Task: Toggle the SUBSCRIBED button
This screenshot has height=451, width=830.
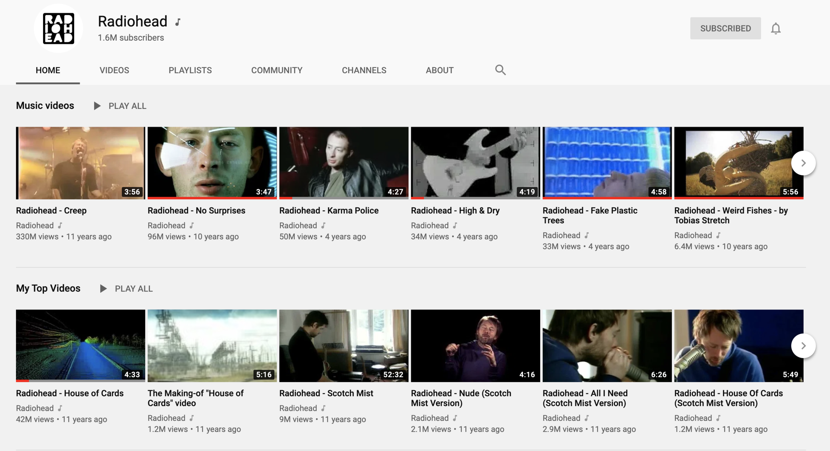Action: tap(725, 28)
